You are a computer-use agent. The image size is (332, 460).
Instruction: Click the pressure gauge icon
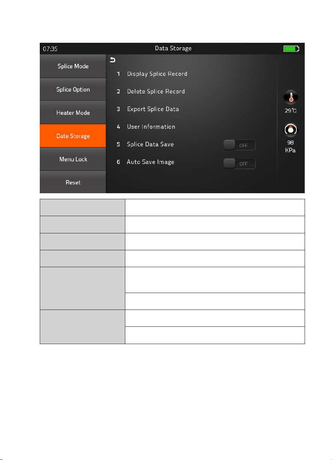[x=291, y=130]
